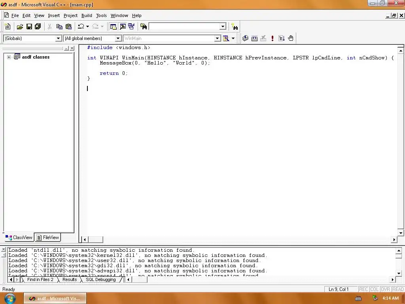Screen dimensions: 405x304
Task: Click the Redo arrow icon
Action: pyautogui.click(x=95, y=27)
